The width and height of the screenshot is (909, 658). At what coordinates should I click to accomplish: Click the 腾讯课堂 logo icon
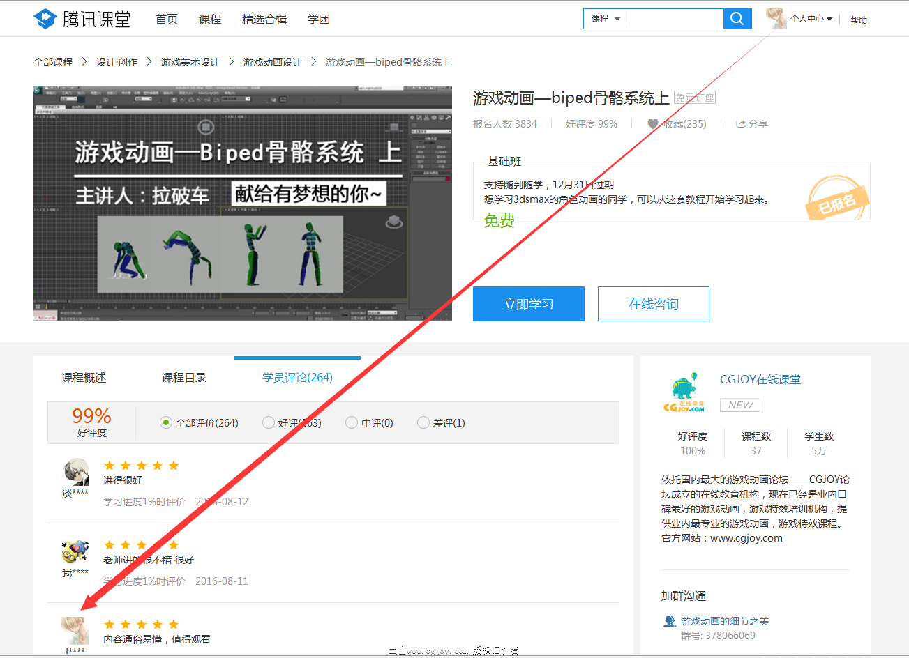tap(45, 19)
